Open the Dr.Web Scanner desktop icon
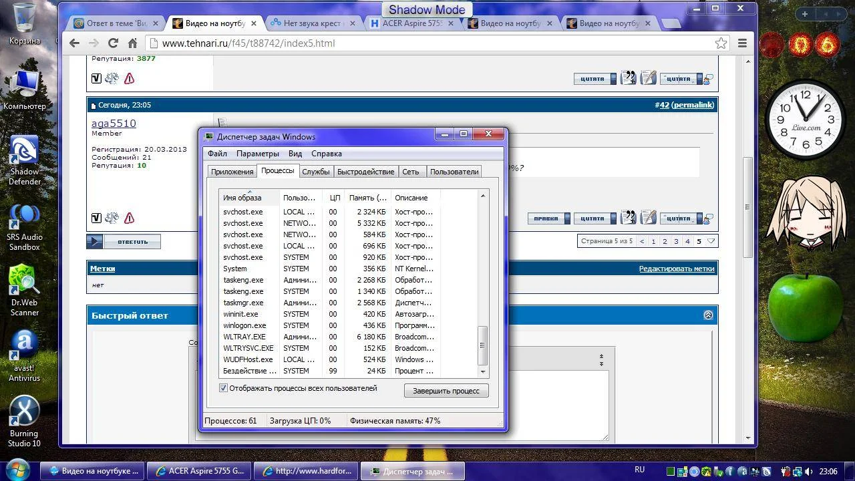Viewport: 855px width, 481px height. click(24, 282)
